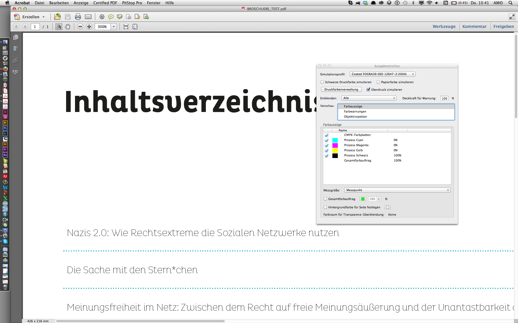Open Datei menu
Viewport: 518px width, 323px height.
pyautogui.click(x=39, y=3)
